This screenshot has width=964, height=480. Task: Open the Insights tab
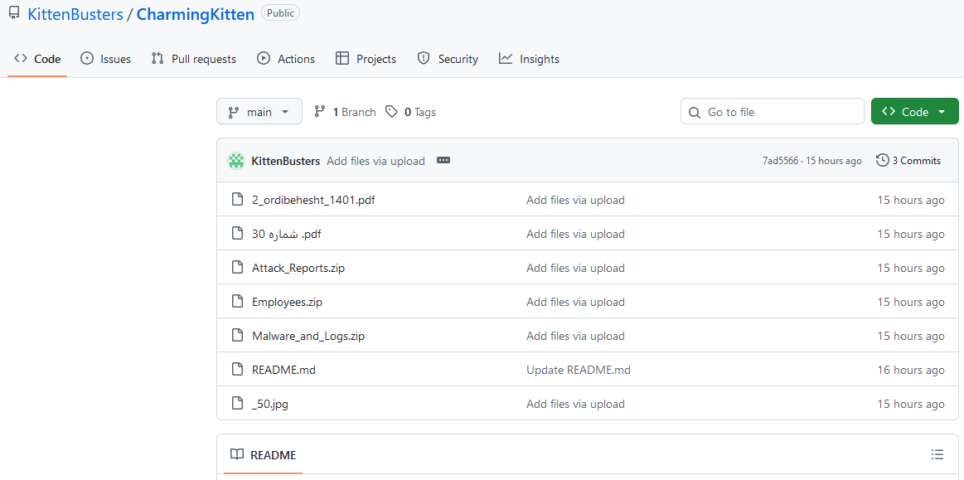coord(529,59)
